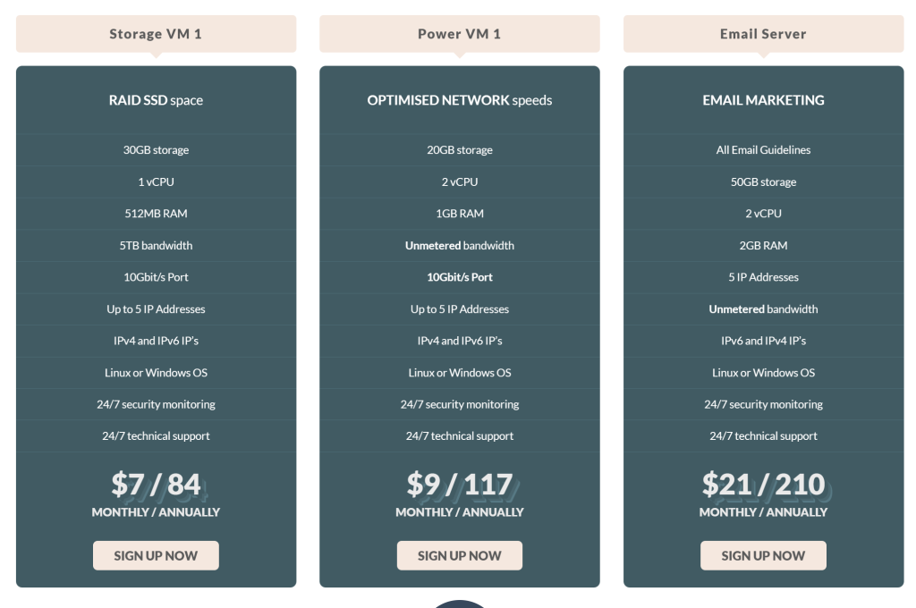Click the 5 IP Addresses row in Email Server

764,277
